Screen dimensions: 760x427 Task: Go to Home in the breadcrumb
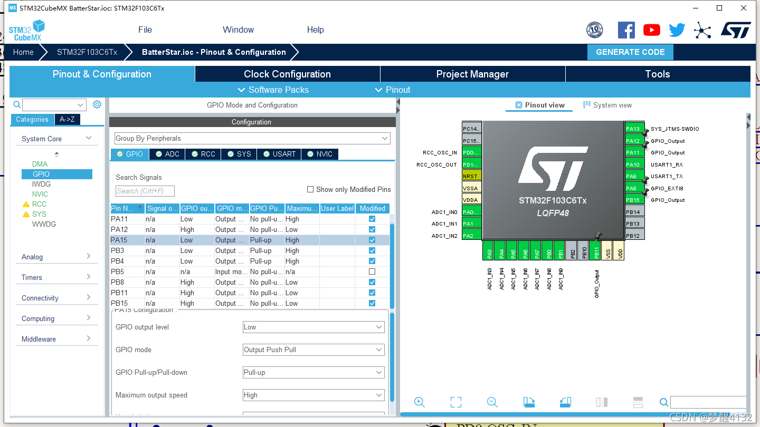click(x=23, y=52)
